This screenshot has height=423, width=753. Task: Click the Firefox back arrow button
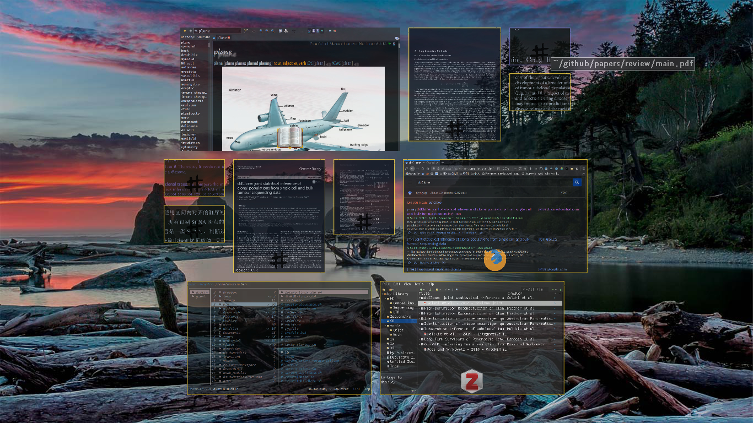point(412,169)
